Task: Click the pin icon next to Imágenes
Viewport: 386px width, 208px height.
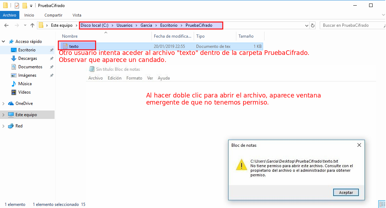Action: click(x=51, y=75)
